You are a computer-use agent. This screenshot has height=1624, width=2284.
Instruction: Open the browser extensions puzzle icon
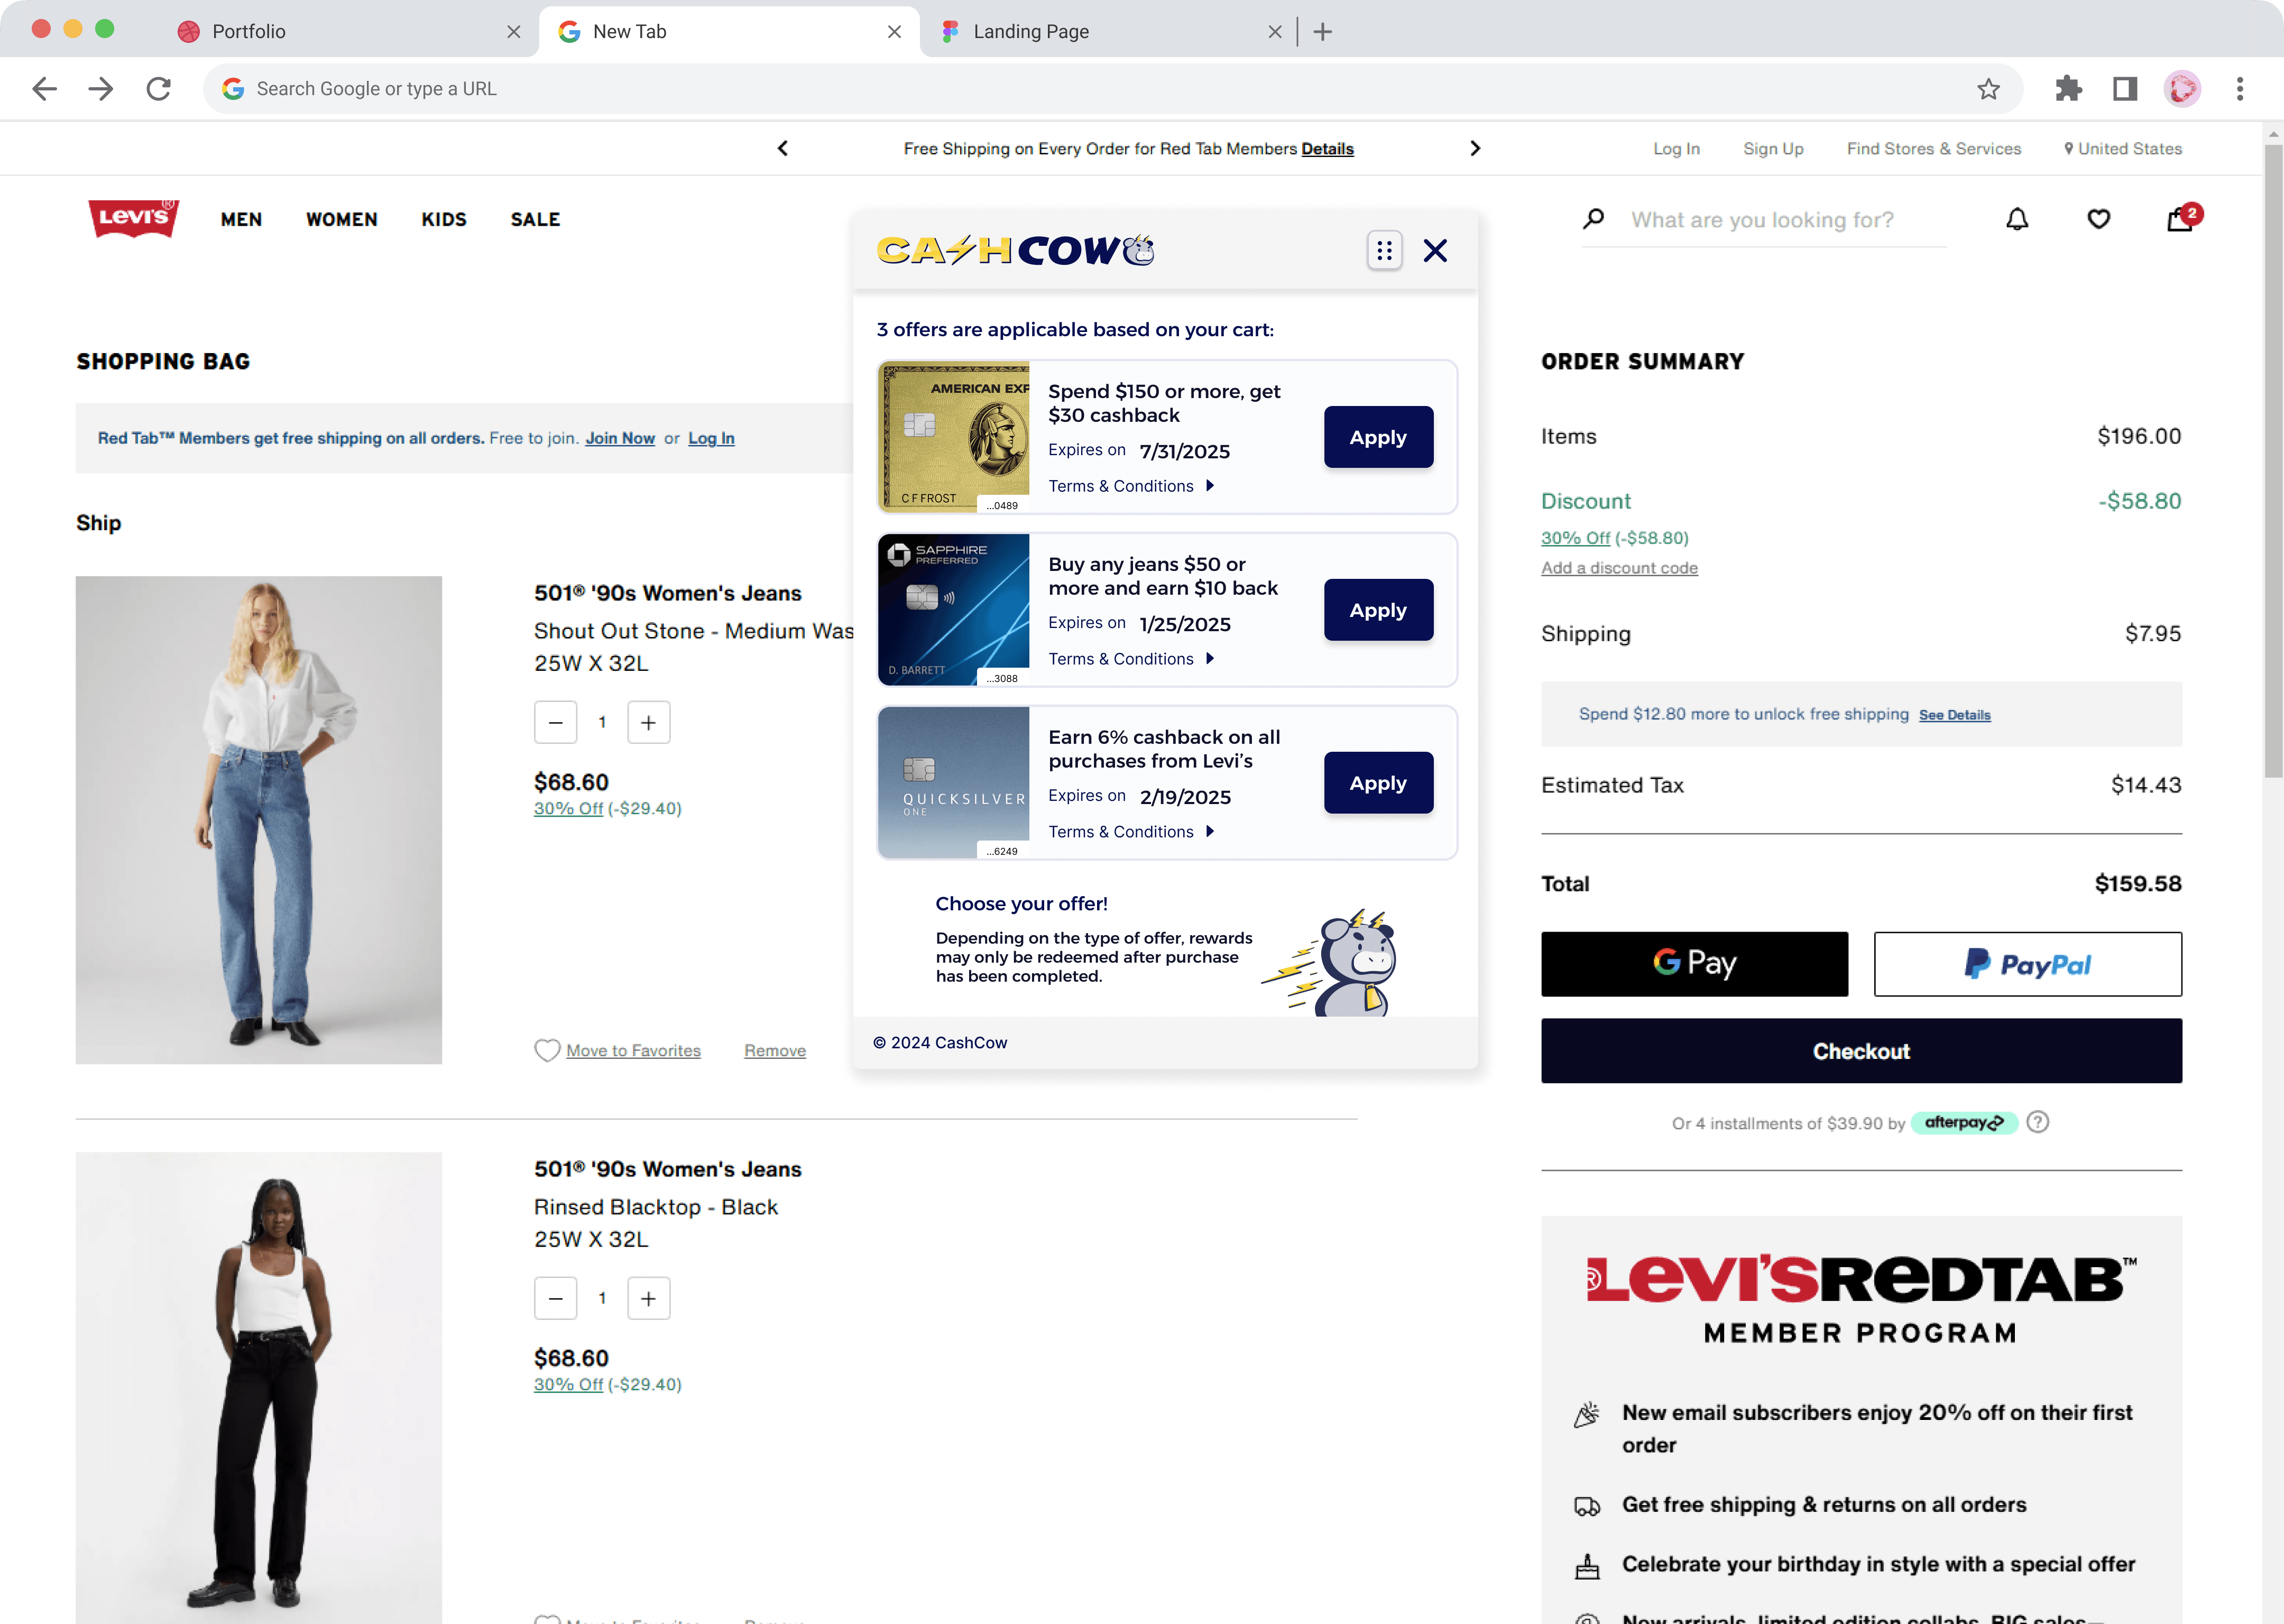click(x=2068, y=89)
